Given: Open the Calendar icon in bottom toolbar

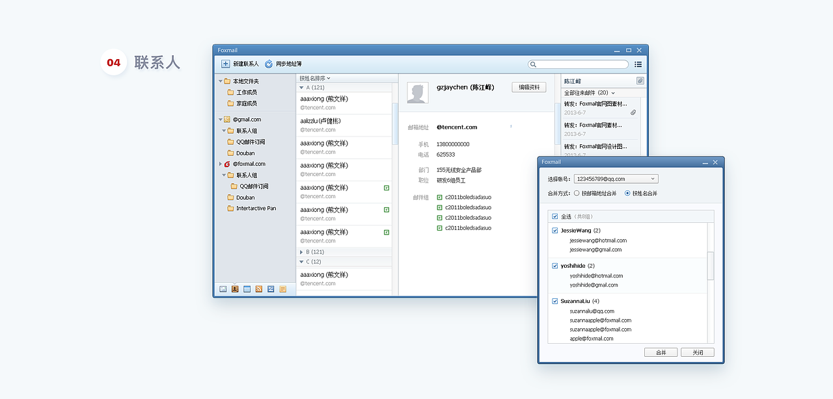Looking at the screenshot, I should (x=247, y=289).
